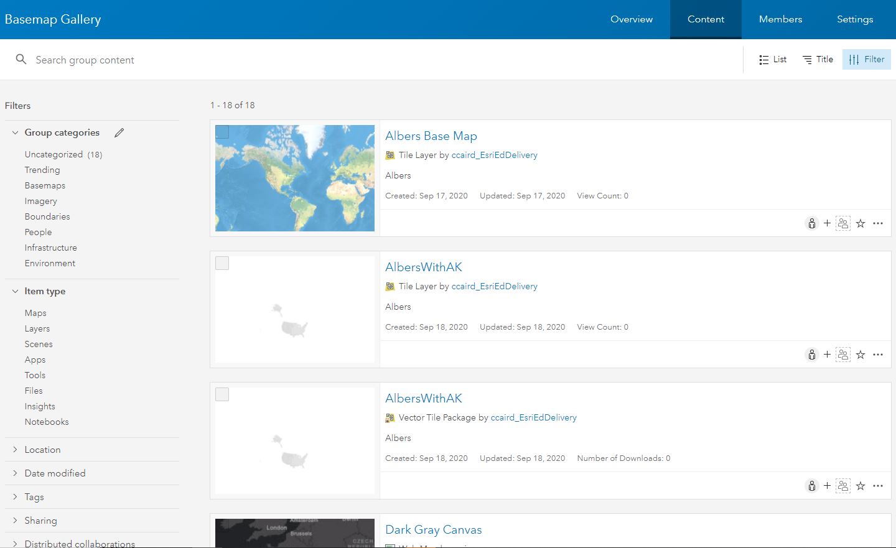The image size is (896, 548).
Task: Expand the Date modified filter section
Action: coord(55,473)
